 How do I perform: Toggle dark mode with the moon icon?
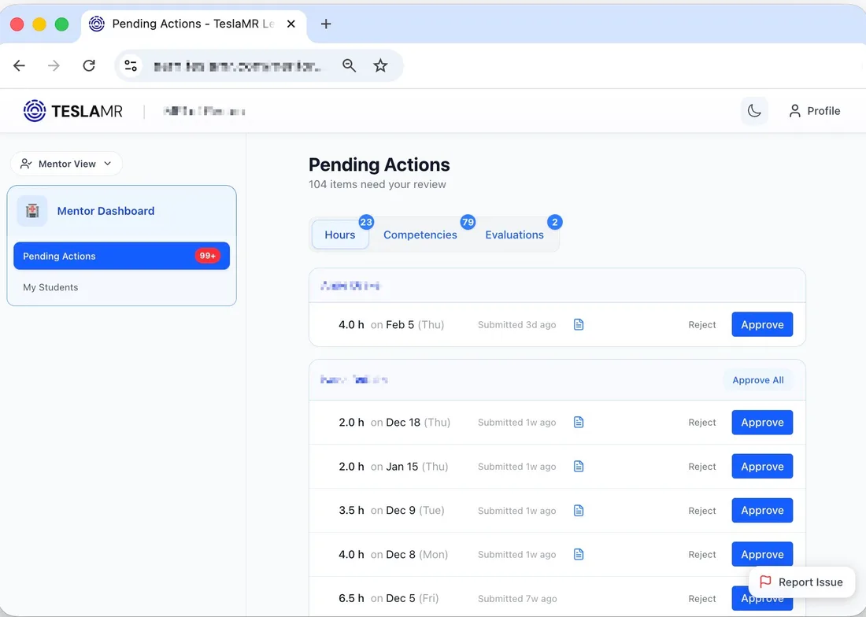coord(753,111)
